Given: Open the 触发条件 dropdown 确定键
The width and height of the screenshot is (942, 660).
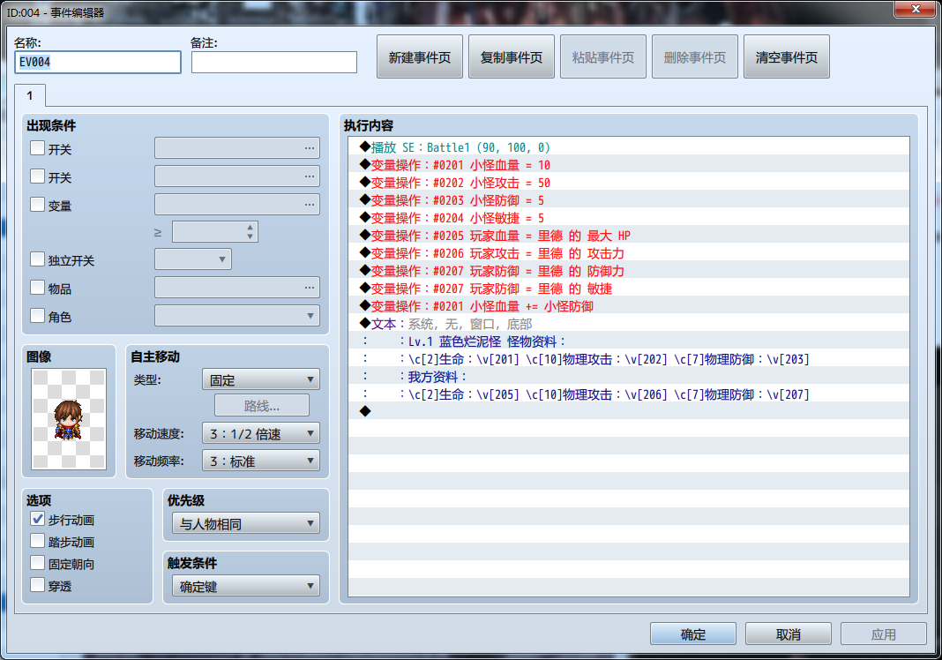Looking at the screenshot, I should coord(246,586).
